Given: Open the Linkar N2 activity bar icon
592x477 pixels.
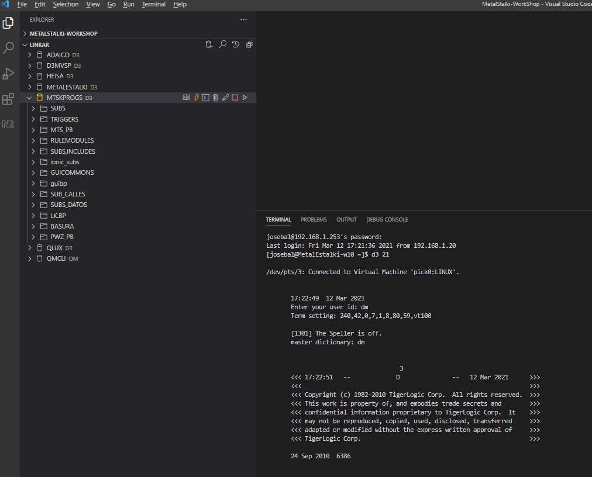Looking at the screenshot, I should (x=8, y=124).
